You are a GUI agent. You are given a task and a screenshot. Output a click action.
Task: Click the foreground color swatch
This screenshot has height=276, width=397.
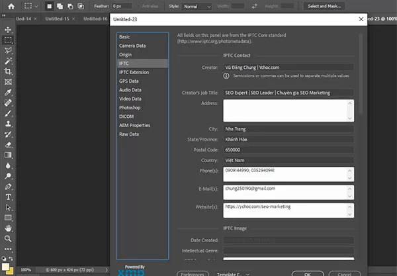click(5, 267)
